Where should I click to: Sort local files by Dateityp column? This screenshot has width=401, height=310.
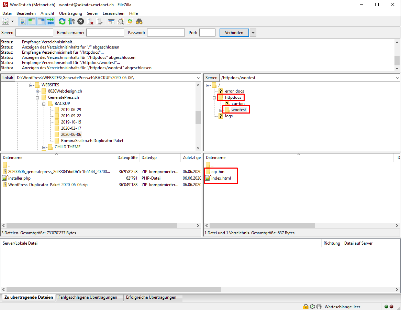[x=160, y=158]
